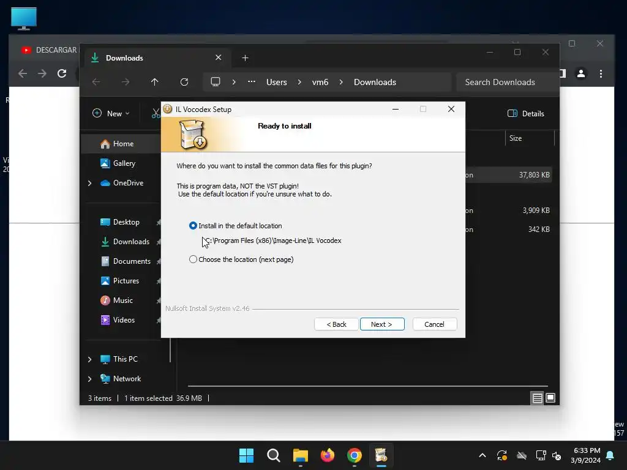627x470 pixels.
Task: Click the Explorer forward arrow
Action: tap(126, 82)
